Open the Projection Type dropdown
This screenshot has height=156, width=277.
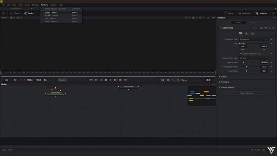coord(253,39)
